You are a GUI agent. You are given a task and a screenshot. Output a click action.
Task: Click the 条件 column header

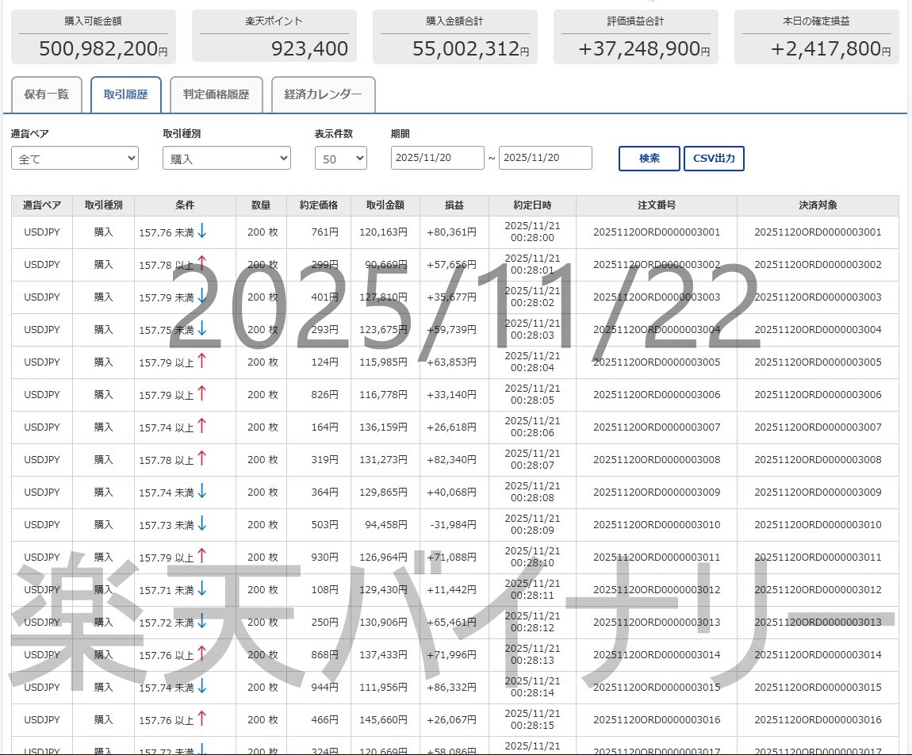coord(185,205)
